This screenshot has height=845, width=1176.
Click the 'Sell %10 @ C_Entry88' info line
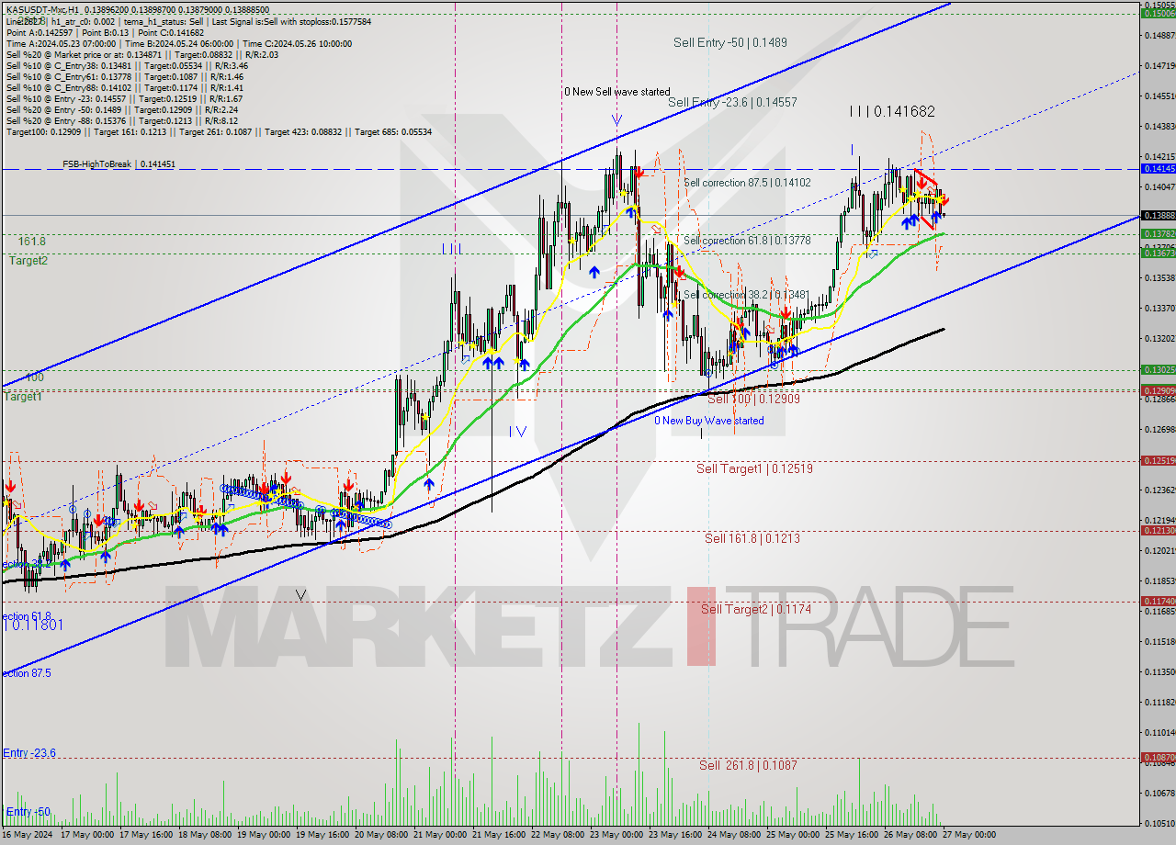pos(124,87)
